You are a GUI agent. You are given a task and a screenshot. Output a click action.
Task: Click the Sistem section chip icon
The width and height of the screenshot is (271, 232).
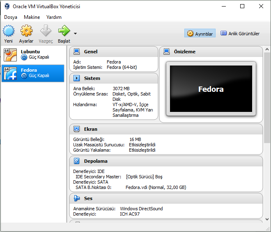click(76, 78)
